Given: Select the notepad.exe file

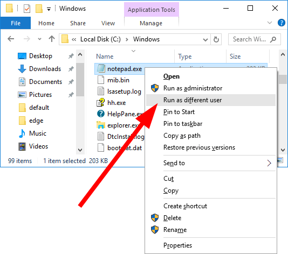Looking at the screenshot, I should 125,69.
